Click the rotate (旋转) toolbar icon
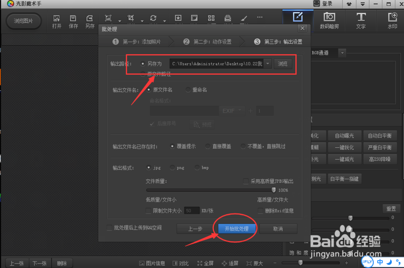Screen dimensions: 404x268 coord(153,18)
